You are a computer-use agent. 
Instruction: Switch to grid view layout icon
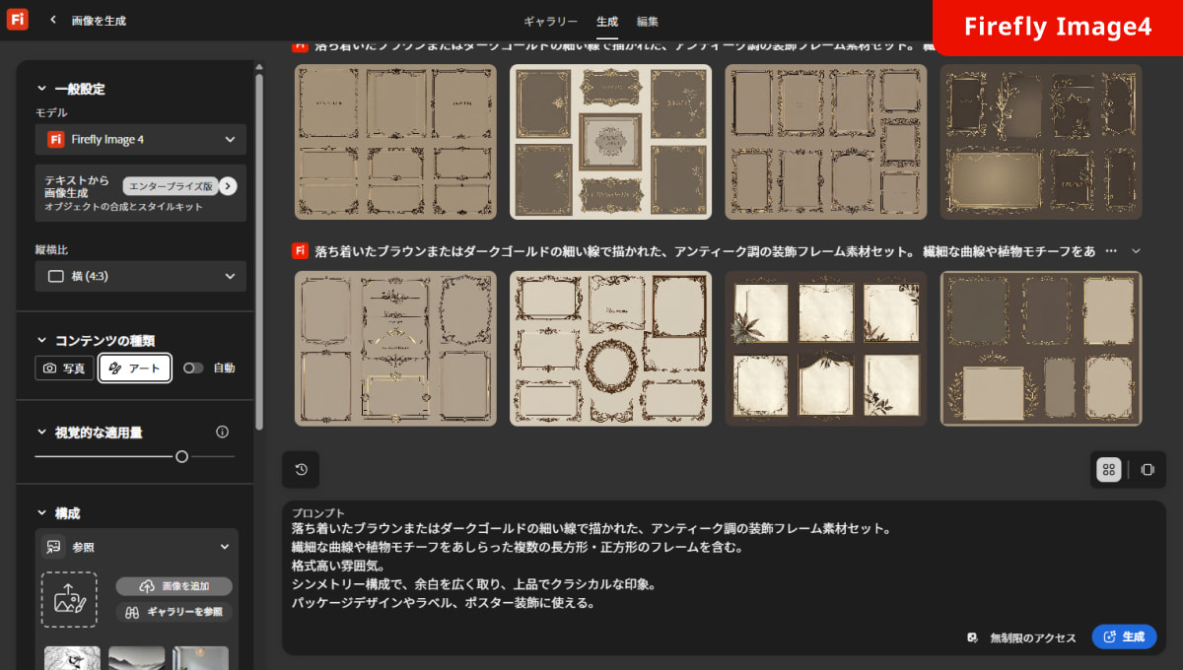[x=1109, y=470]
